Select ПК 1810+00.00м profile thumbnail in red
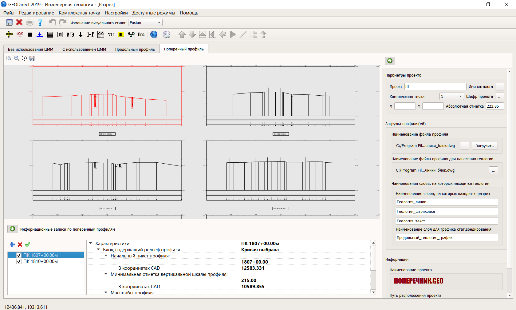Screen dimensions: 516x310 click(107, 96)
